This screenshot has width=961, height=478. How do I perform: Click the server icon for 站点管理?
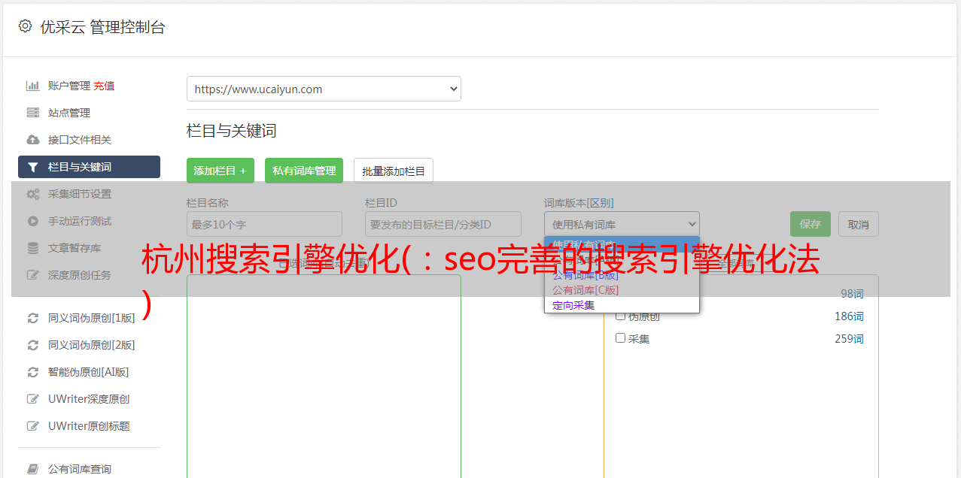(32, 113)
